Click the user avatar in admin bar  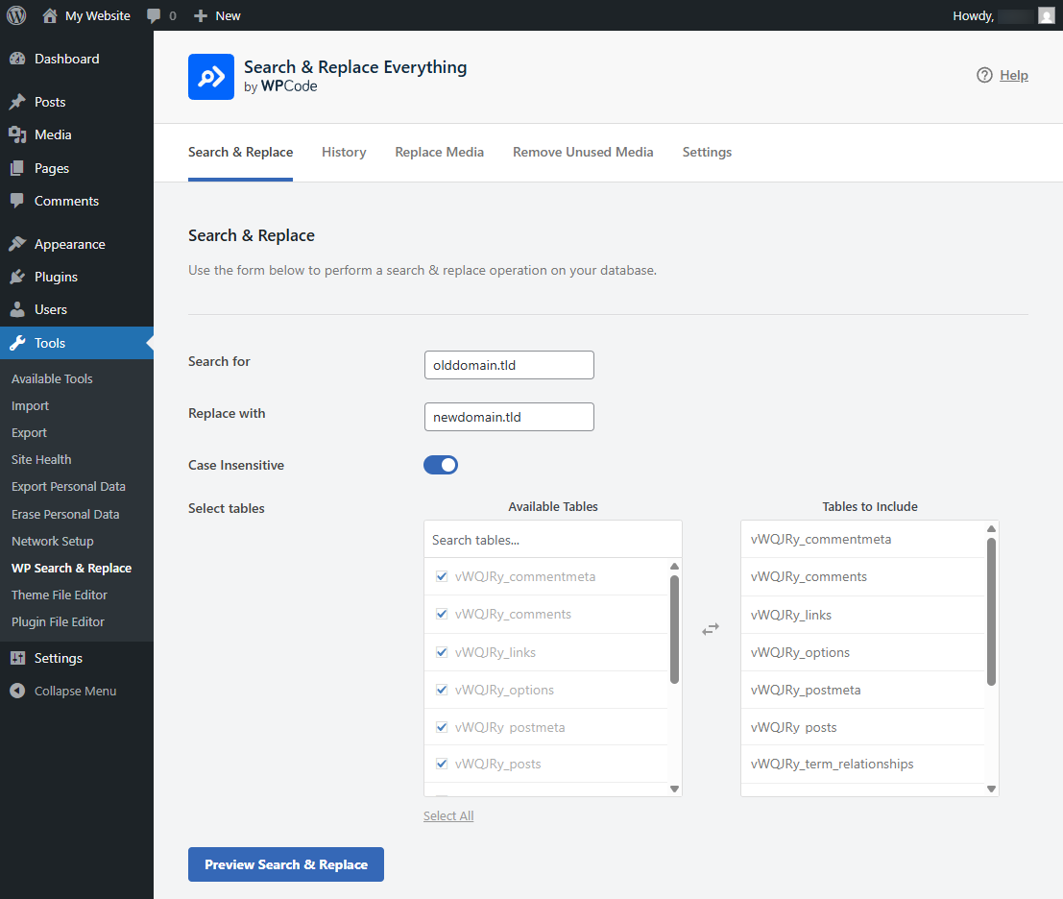pos(1046,15)
